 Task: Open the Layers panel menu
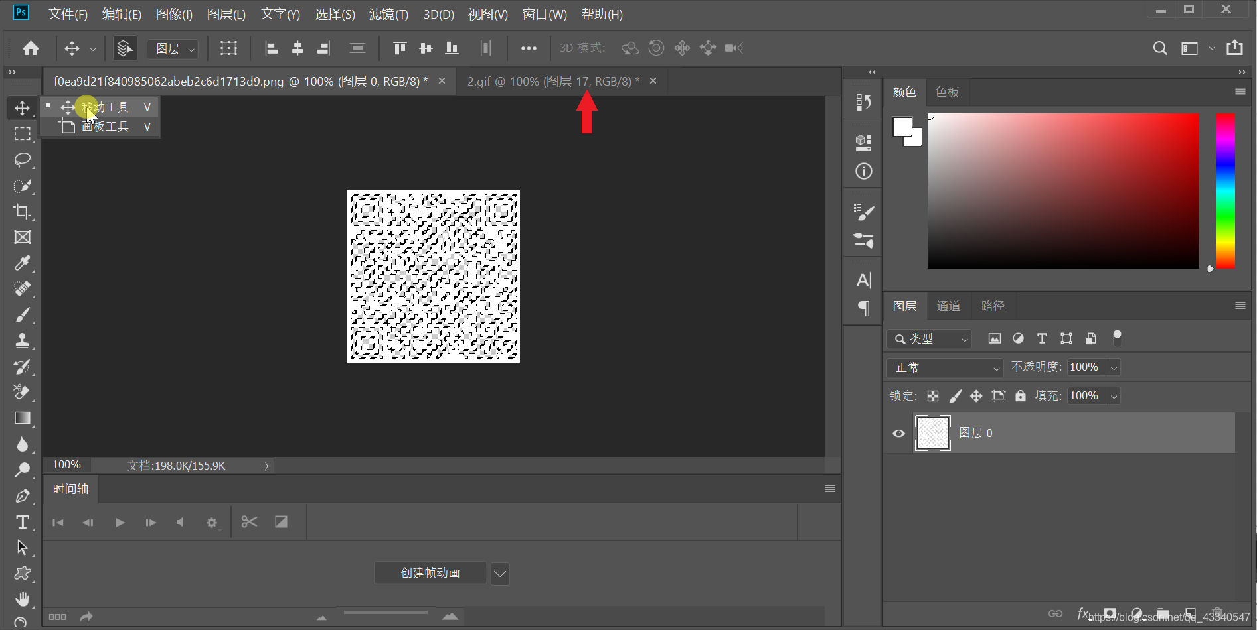point(1240,306)
